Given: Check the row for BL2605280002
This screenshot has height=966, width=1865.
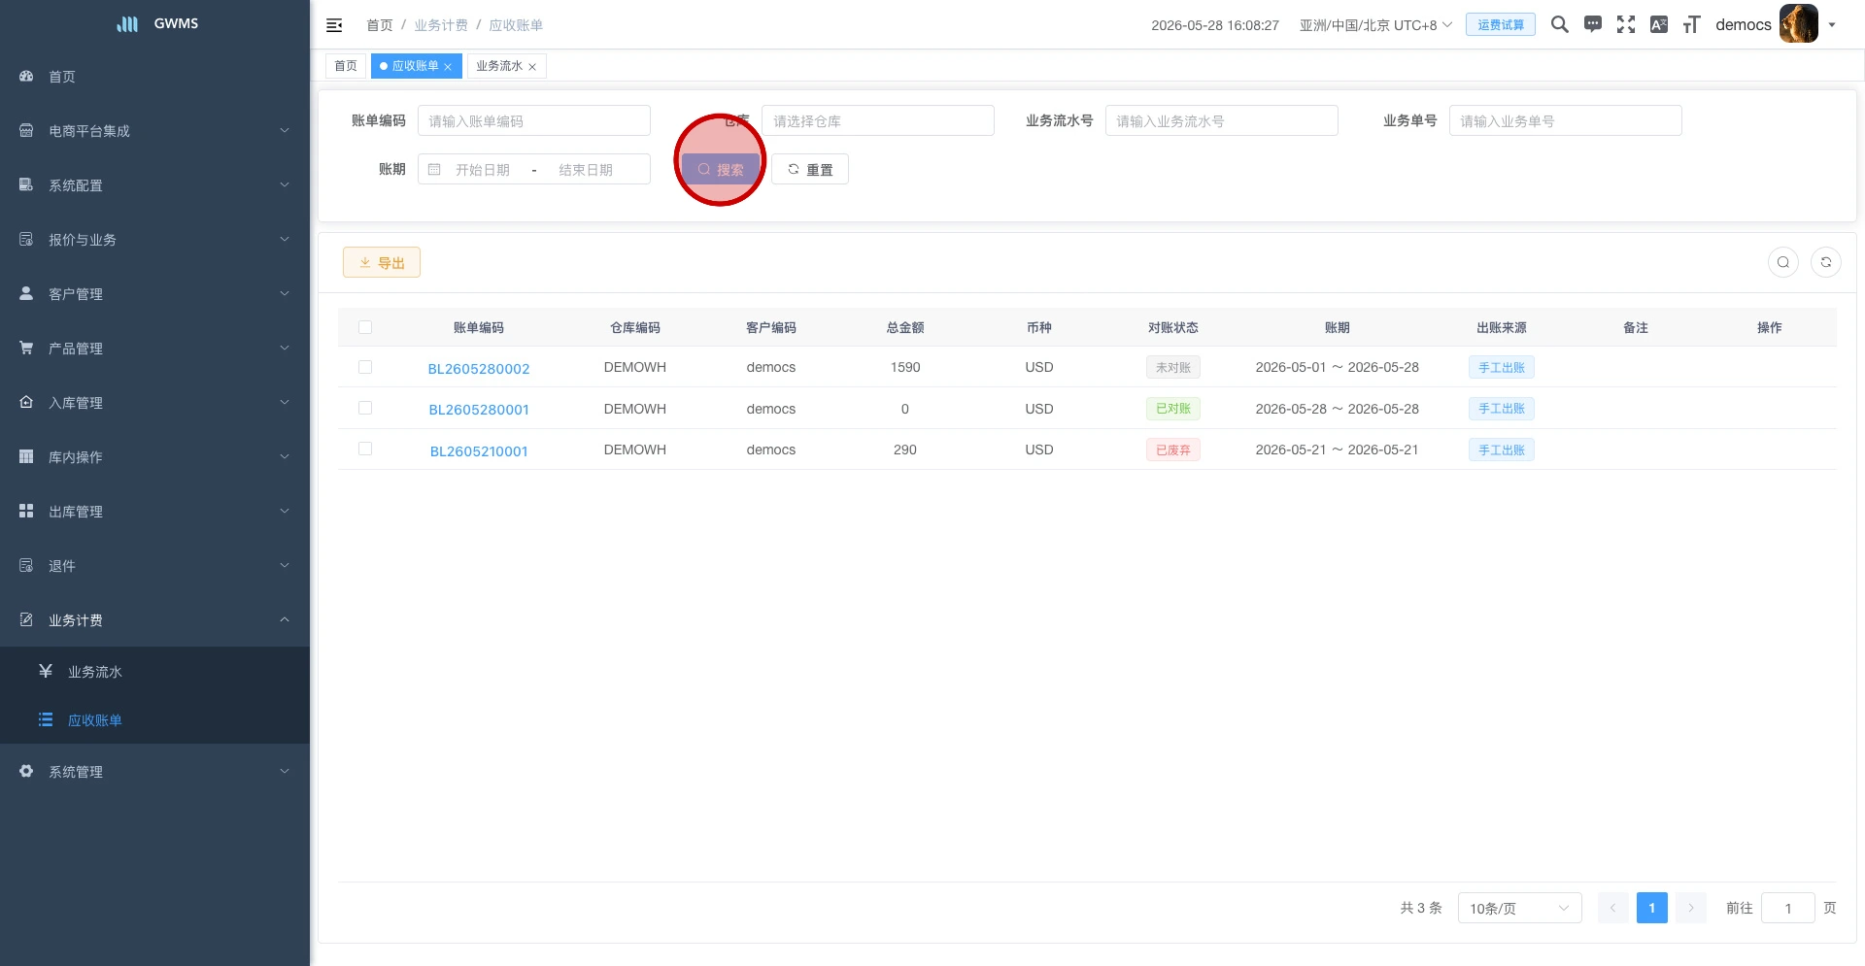Looking at the screenshot, I should click(x=365, y=367).
